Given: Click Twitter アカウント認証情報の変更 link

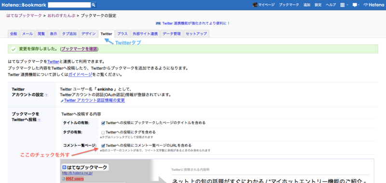Looking at the screenshot, I should pos(94,100).
